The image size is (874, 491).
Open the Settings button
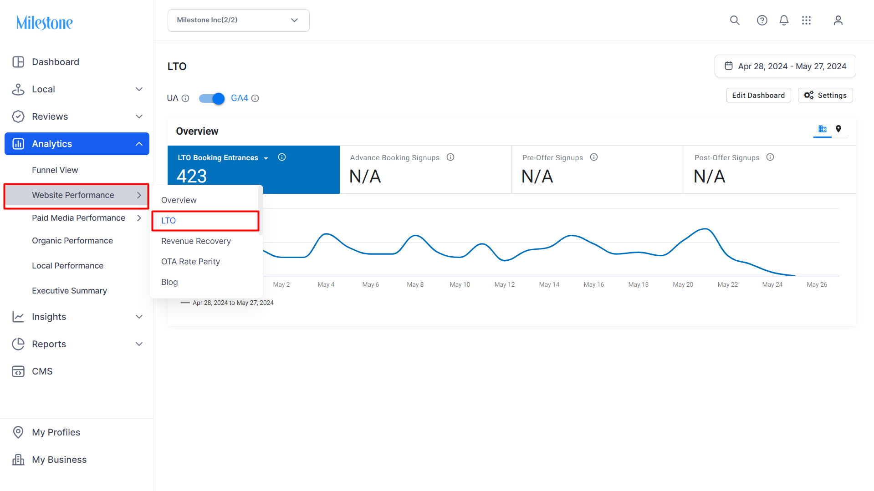pyautogui.click(x=825, y=95)
